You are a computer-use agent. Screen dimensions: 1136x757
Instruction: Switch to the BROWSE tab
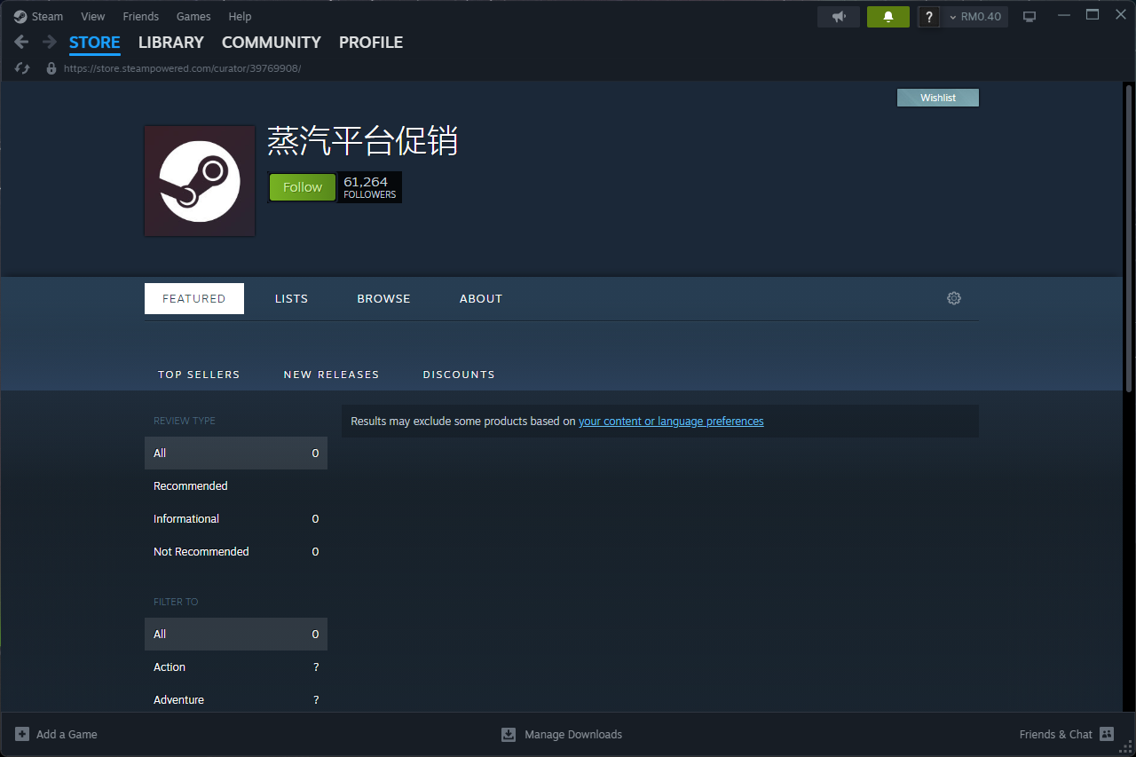tap(383, 298)
